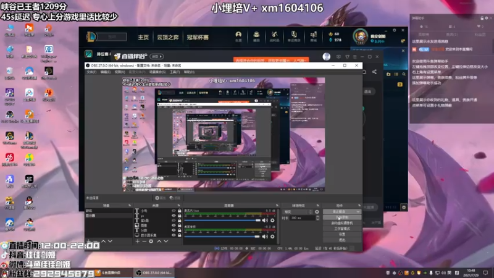Switch to 云顶之弈 tab in League client

pyautogui.click(x=167, y=37)
